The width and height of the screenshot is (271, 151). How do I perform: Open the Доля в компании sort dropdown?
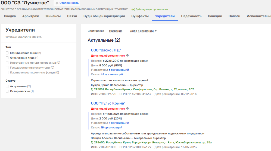pos(143,31)
